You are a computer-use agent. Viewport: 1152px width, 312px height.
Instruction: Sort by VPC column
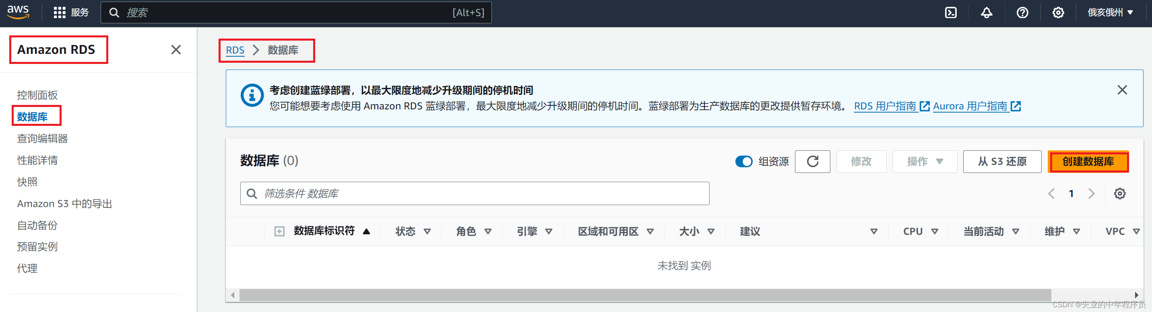[1123, 232]
